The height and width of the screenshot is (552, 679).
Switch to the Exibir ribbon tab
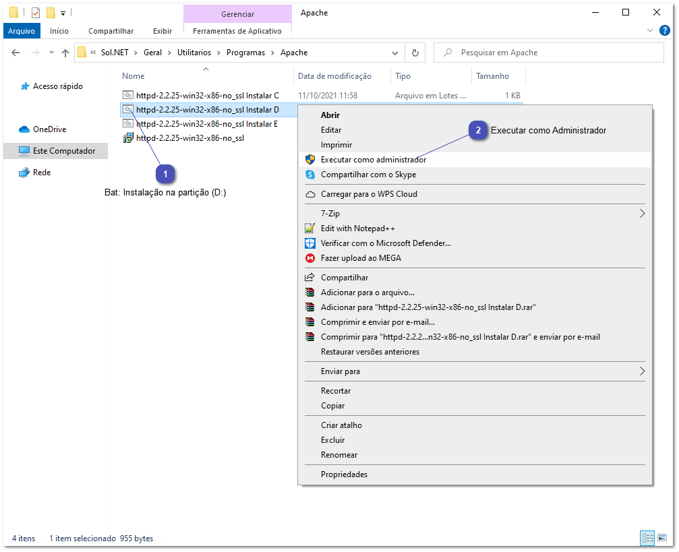coord(162,30)
